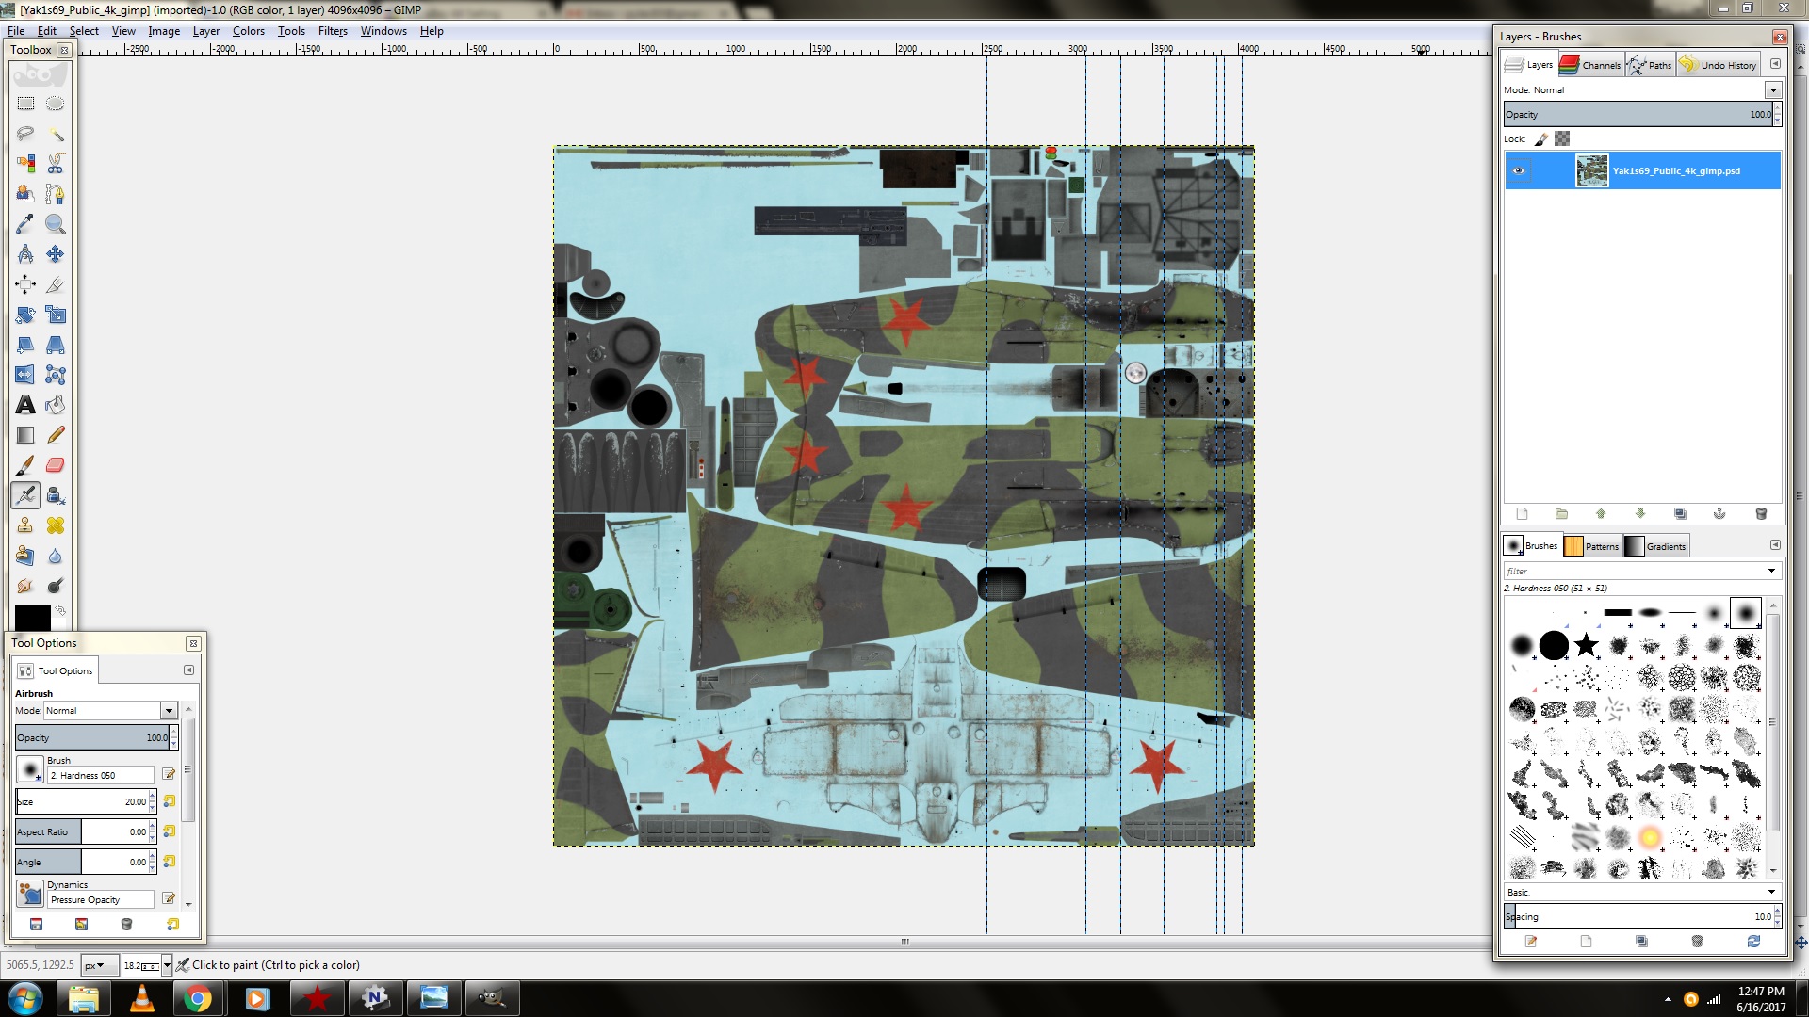Select the Ellipse Select tool
Screen dimensions: 1809x1017
point(56,104)
